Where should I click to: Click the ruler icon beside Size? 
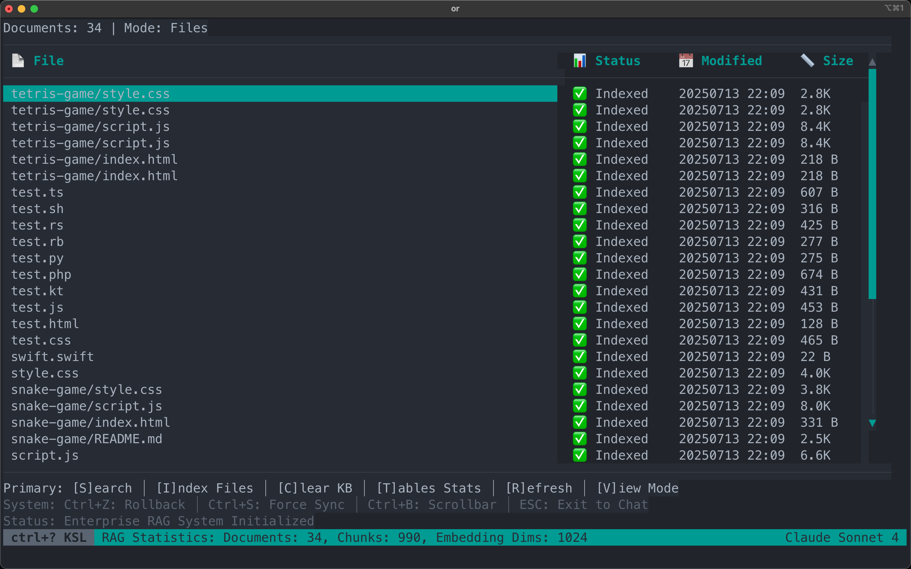[807, 61]
